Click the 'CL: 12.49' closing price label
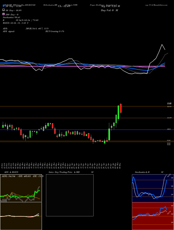The width and height of the screenshot is (174, 230). tap(64, 6)
